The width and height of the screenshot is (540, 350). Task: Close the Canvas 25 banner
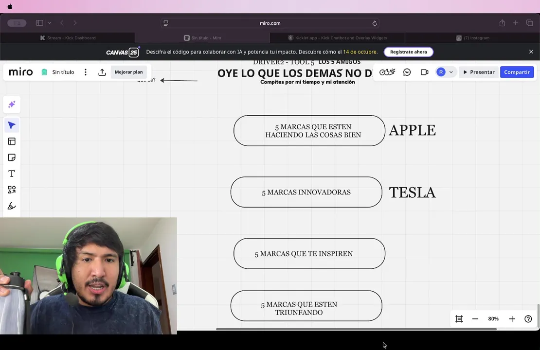pyautogui.click(x=531, y=52)
